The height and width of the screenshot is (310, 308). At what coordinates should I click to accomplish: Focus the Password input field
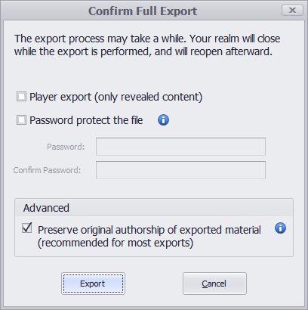point(180,147)
